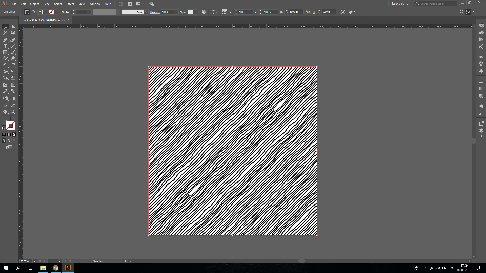Select the Pen tool
Viewport: 486px width, 273px height.
click(x=5, y=40)
